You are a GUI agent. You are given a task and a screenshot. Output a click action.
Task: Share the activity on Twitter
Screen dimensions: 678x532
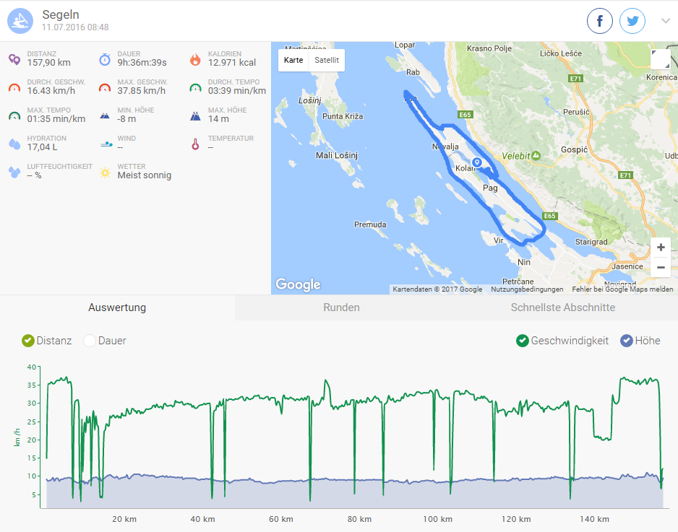(632, 21)
